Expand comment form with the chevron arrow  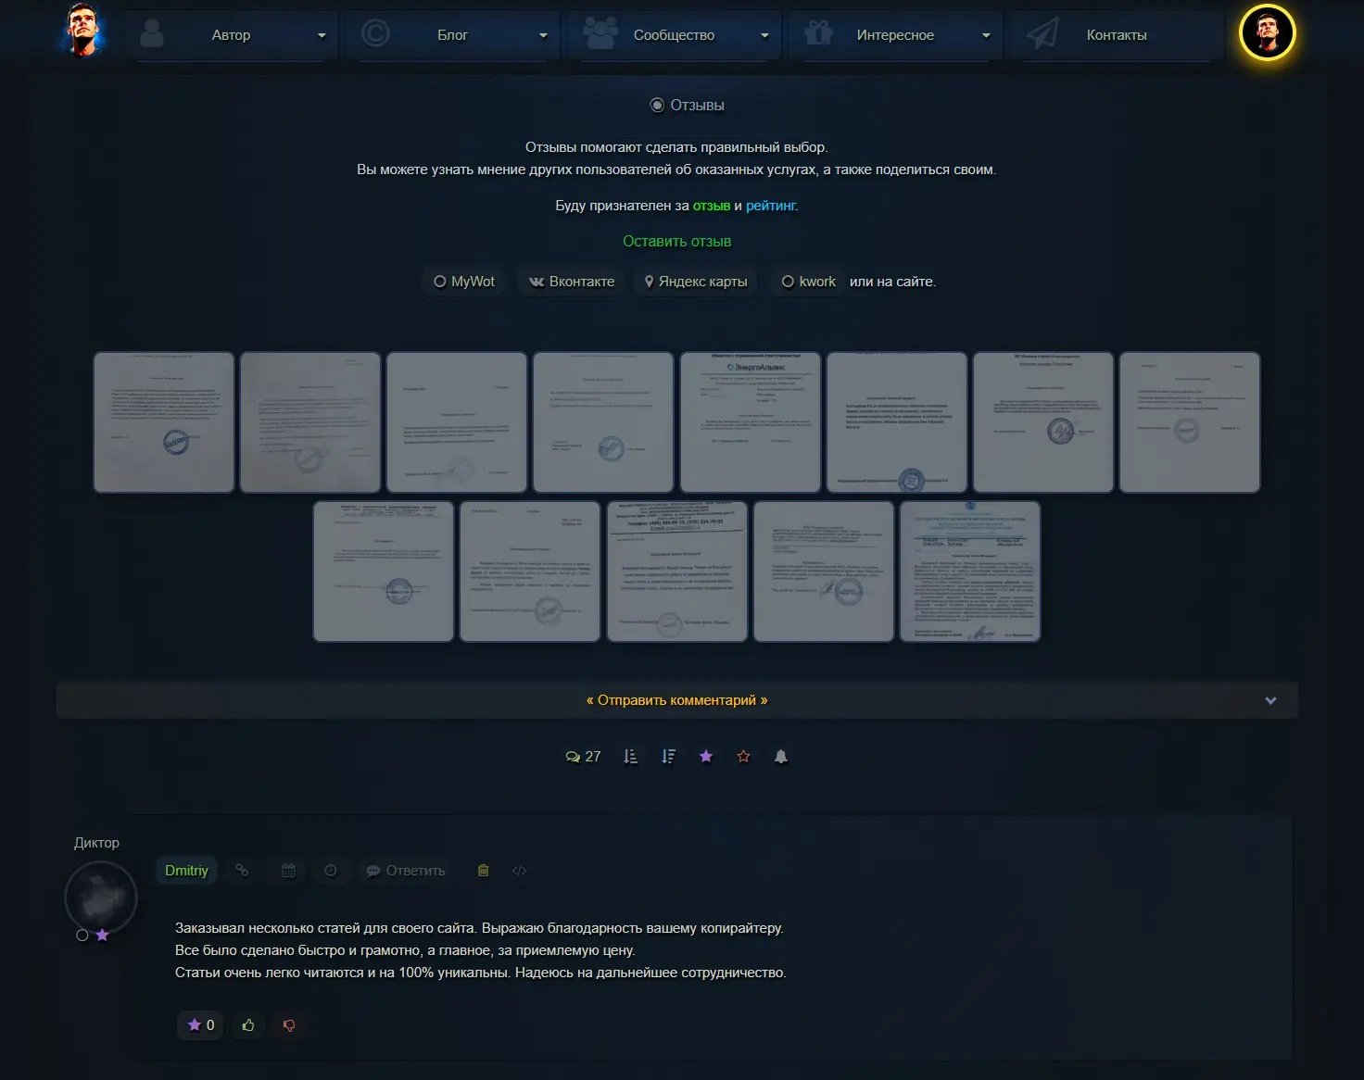pos(1270,701)
